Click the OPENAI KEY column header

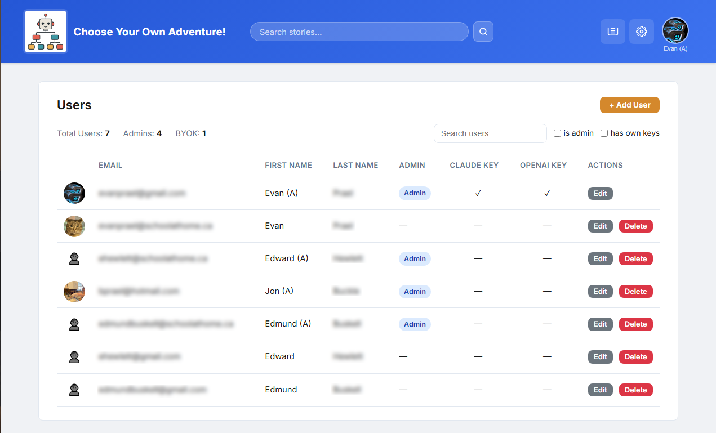click(x=544, y=165)
